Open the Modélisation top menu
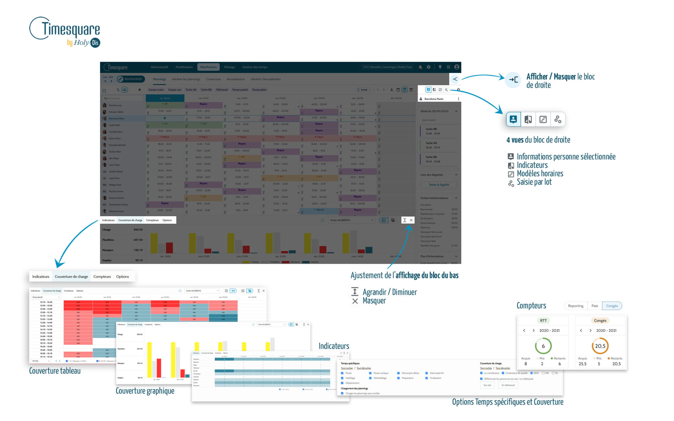 coord(184,67)
